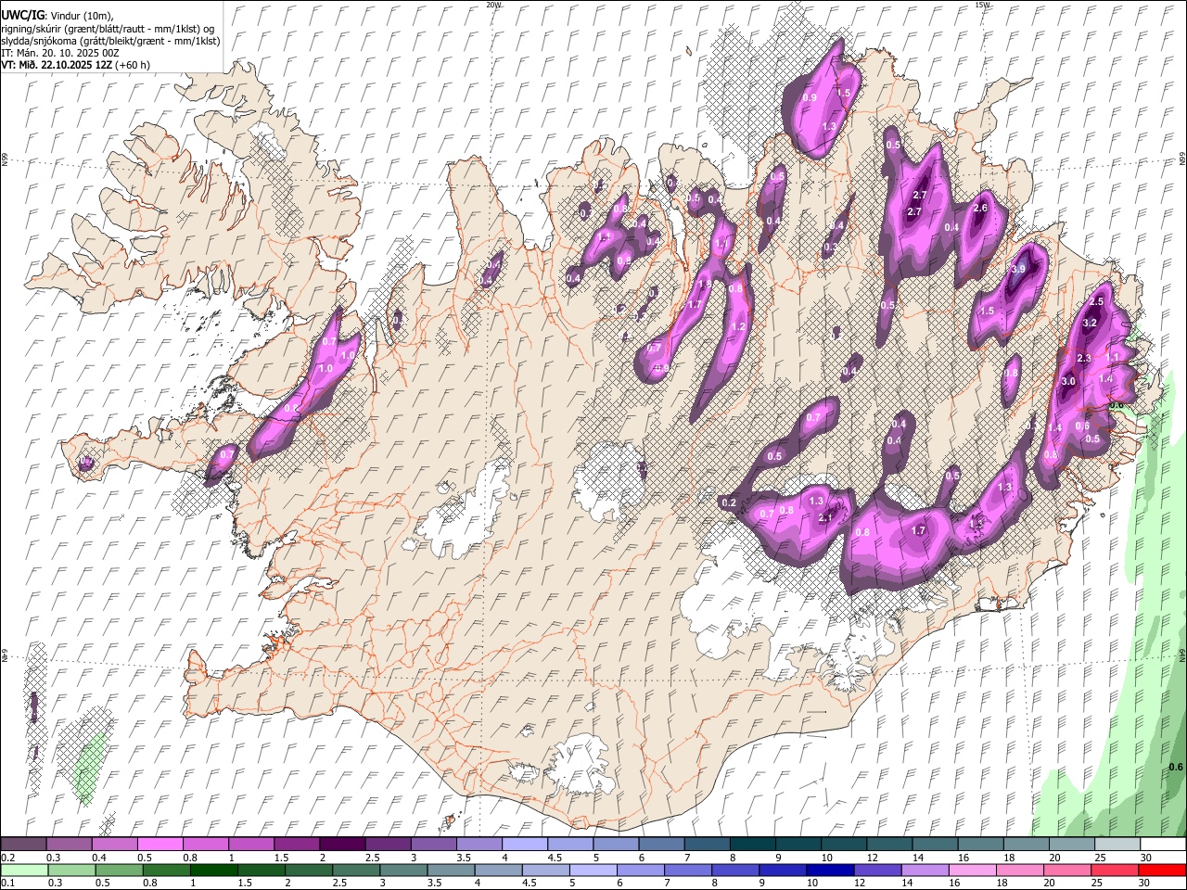Click the '0.1' label under the rain scale
Screen dimensions: 1187x890
click(8, 884)
